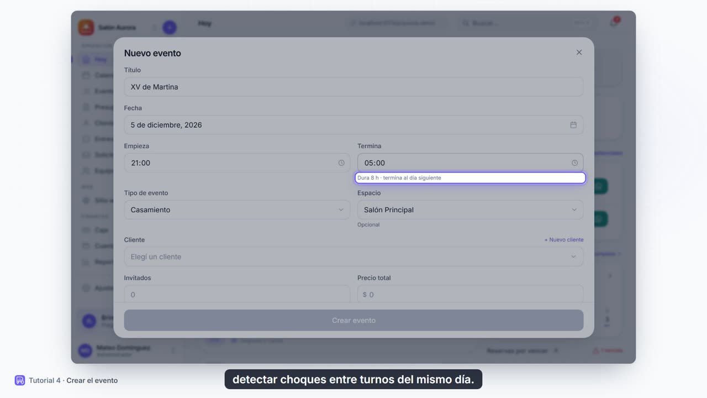Open the Espacio dropdown showing Salón Principal
This screenshot has width=707, height=398.
pyautogui.click(x=470, y=210)
